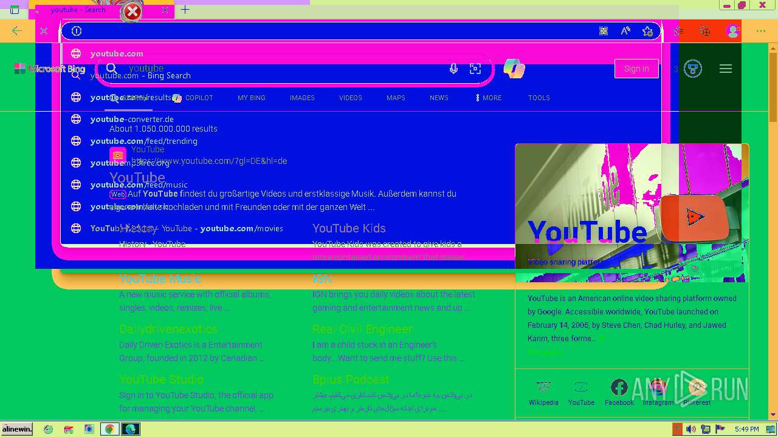The height and width of the screenshot is (437, 778).
Task: Open the YouTube Music result link
Action: click(x=160, y=279)
